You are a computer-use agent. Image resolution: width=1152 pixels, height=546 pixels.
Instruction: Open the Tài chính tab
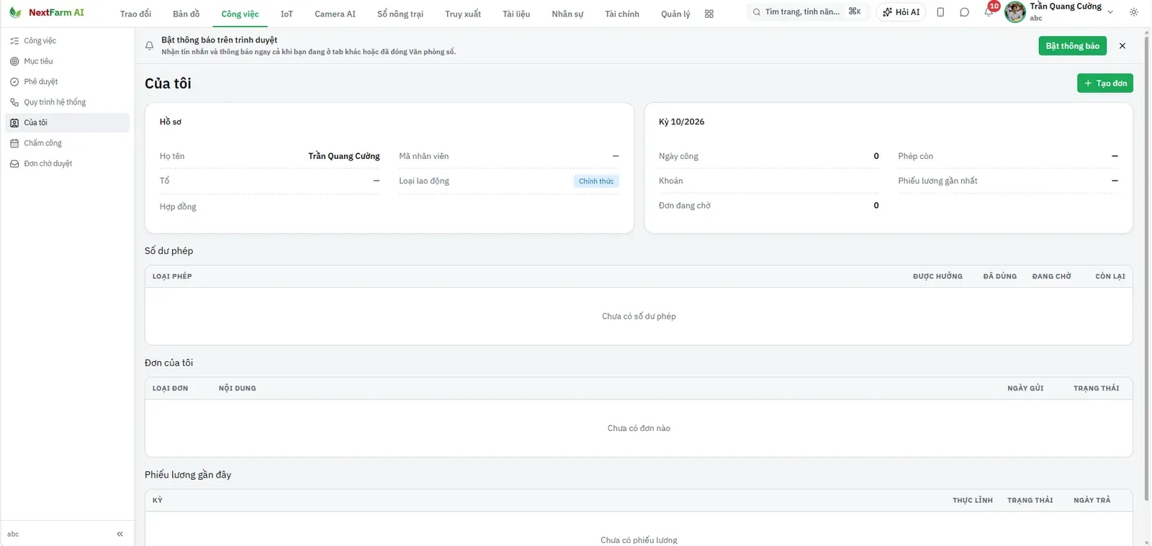[x=622, y=14]
